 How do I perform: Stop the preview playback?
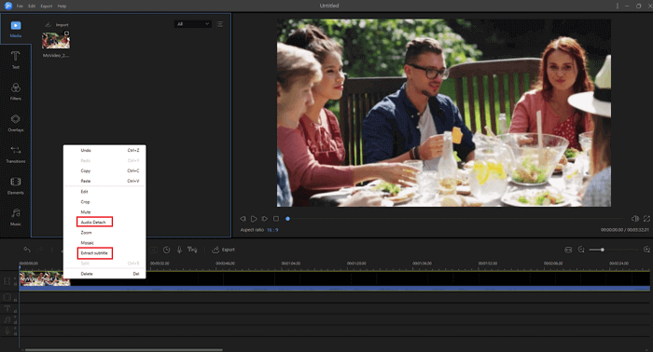coord(276,219)
